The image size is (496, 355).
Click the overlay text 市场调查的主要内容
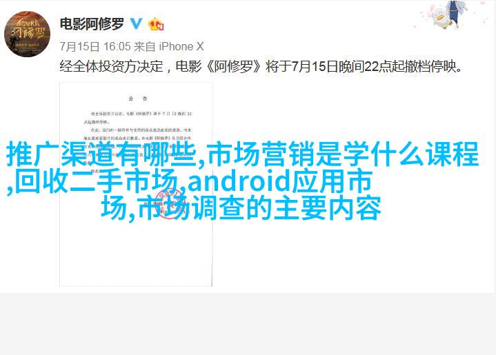click(x=259, y=207)
